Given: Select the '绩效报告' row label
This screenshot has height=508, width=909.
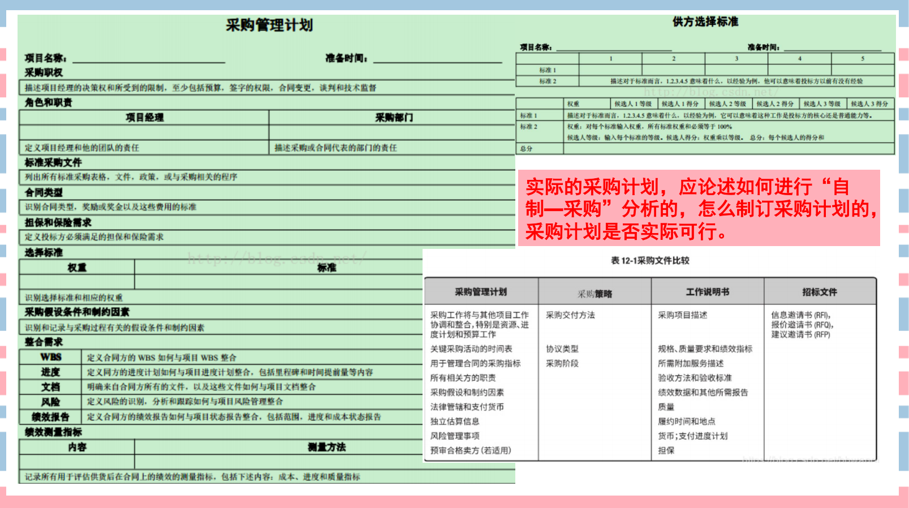Looking at the screenshot, I should pyautogui.click(x=50, y=417).
